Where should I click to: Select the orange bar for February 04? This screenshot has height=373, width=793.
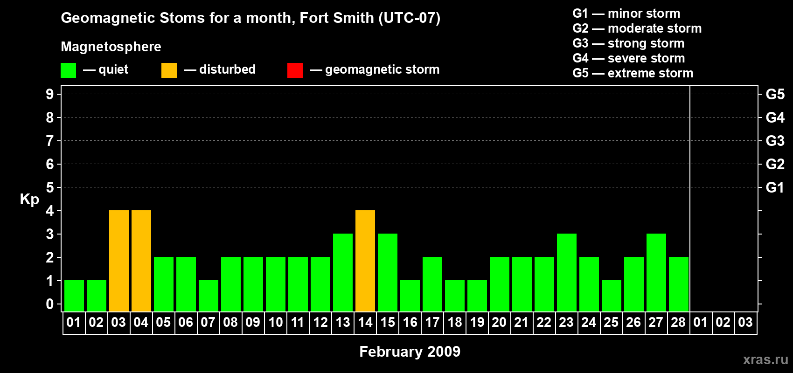pyautogui.click(x=141, y=261)
